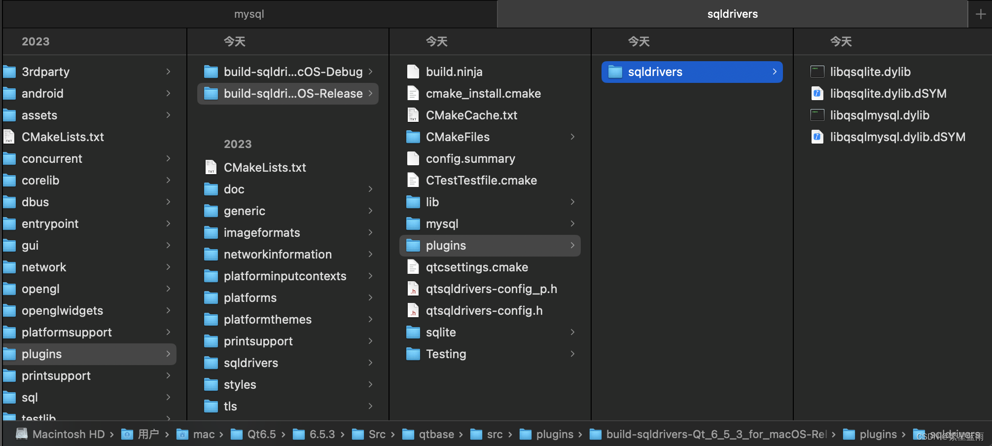
Task: Select the libqsqlite.dylib library icon
Action: tap(817, 72)
